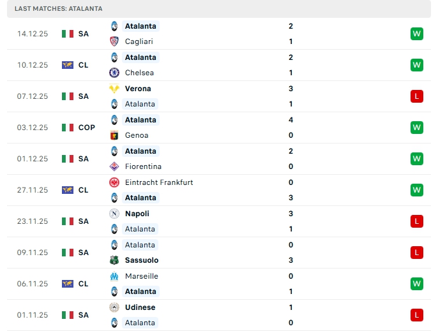The height and width of the screenshot is (331, 438).
Task: Click the Fiorentina crest icon
Action: 114,166
